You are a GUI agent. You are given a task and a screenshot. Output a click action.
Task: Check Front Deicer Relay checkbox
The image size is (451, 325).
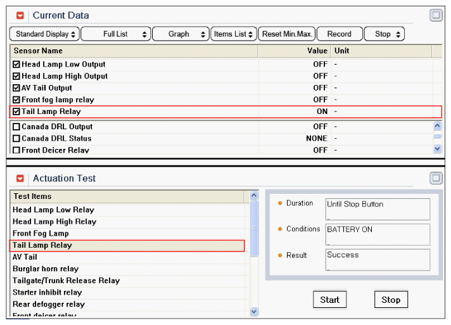pos(16,150)
